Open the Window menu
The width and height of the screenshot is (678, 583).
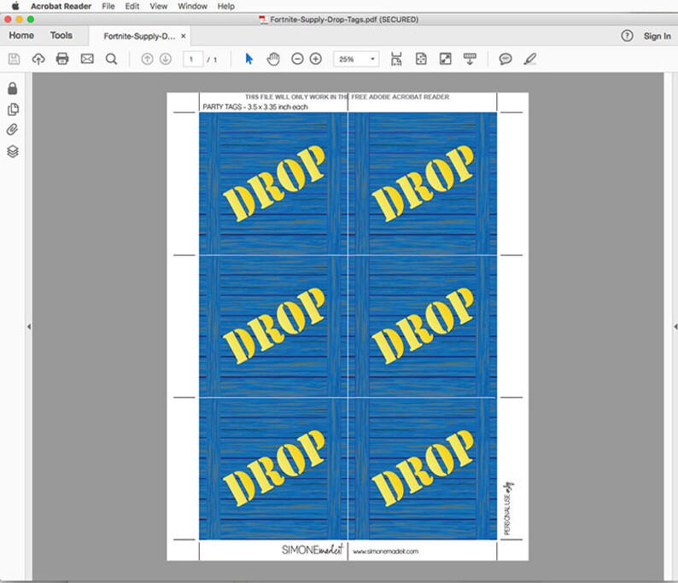point(192,6)
